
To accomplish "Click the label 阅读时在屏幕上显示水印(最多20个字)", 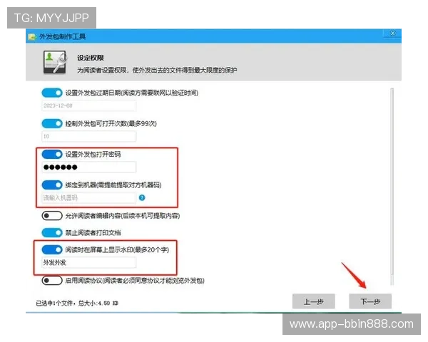I will (x=117, y=249).
